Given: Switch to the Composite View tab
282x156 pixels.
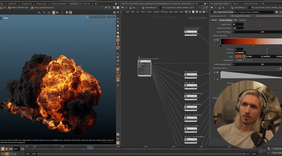Looking at the screenshot, I should (x=26, y=4).
